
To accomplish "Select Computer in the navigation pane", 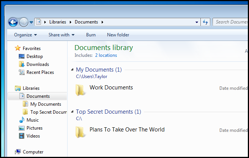I will pyautogui.click(x=33, y=152).
